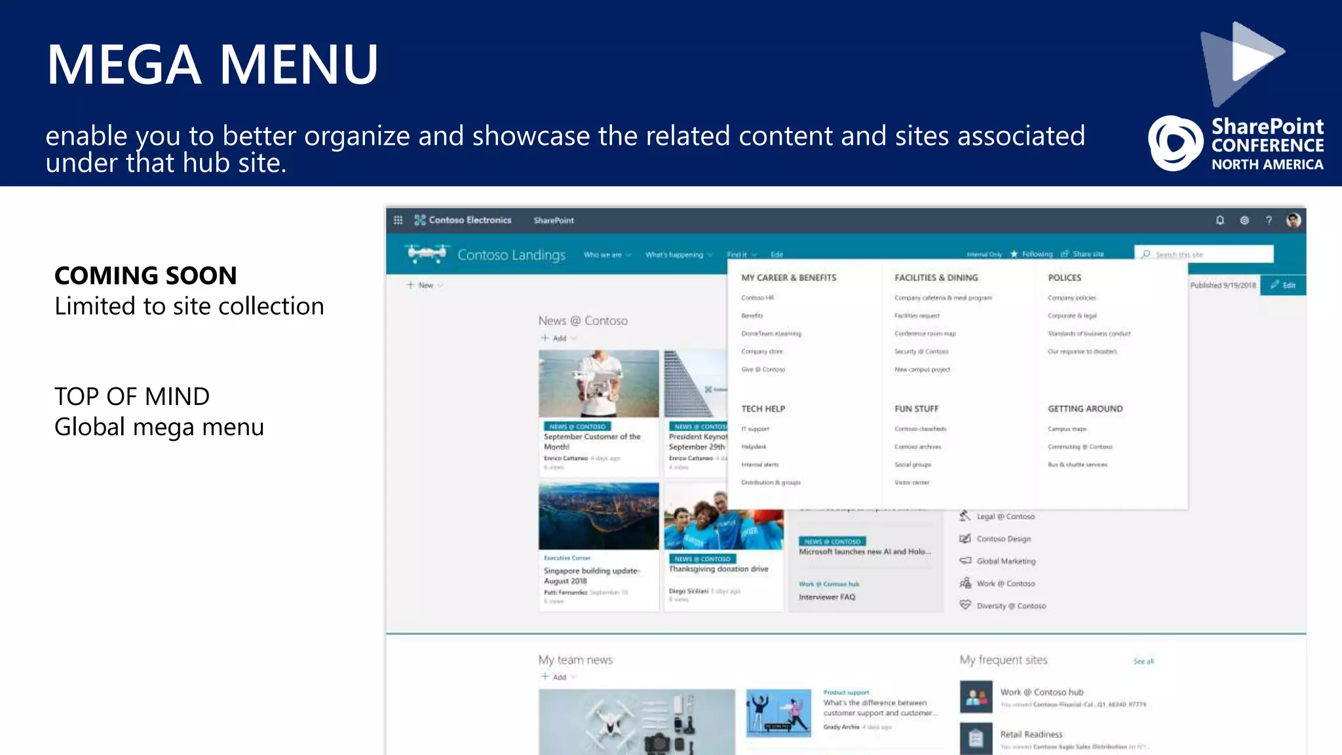Click the Contoso Landings drone logo
This screenshot has width=1342, height=755.
point(427,254)
